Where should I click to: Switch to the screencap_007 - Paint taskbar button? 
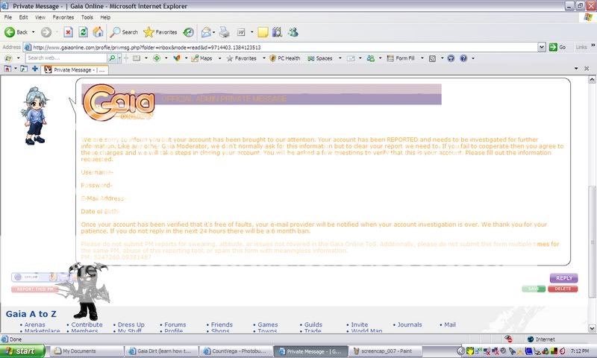pyautogui.click(x=386, y=351)
